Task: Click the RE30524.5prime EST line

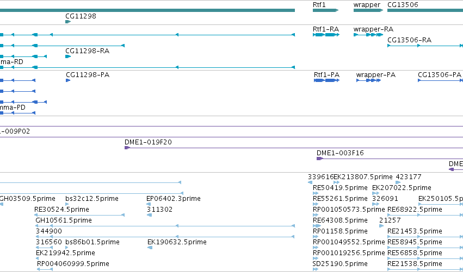Action: point(80,215)
